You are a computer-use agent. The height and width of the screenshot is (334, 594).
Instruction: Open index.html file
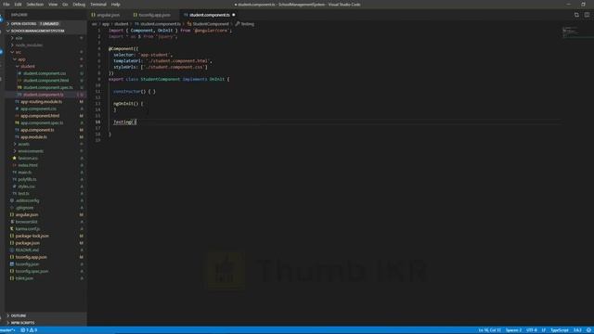(28, 165)
